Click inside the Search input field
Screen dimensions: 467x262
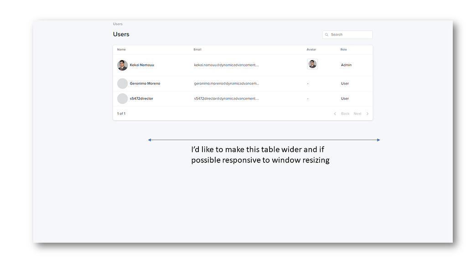pos(349,34)
